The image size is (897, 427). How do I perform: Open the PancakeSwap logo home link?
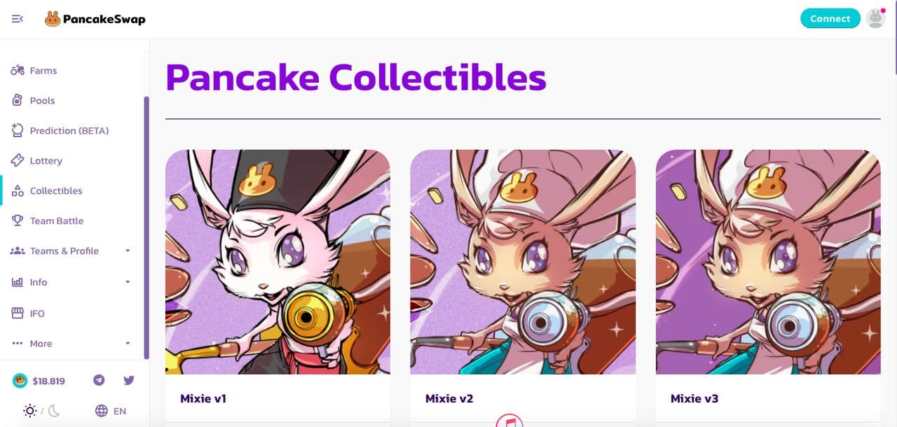click(95, 19)
